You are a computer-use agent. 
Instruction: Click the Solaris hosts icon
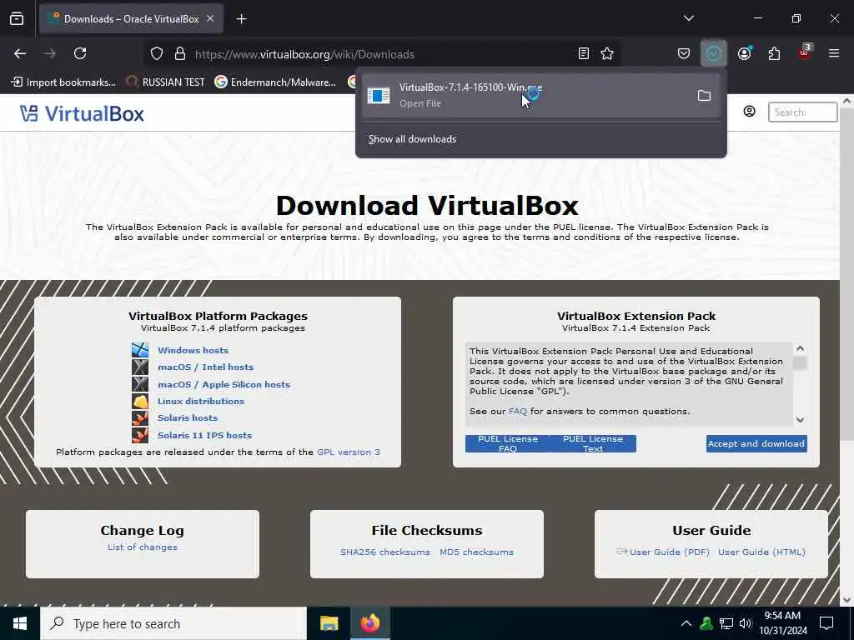tap(140, 418)
